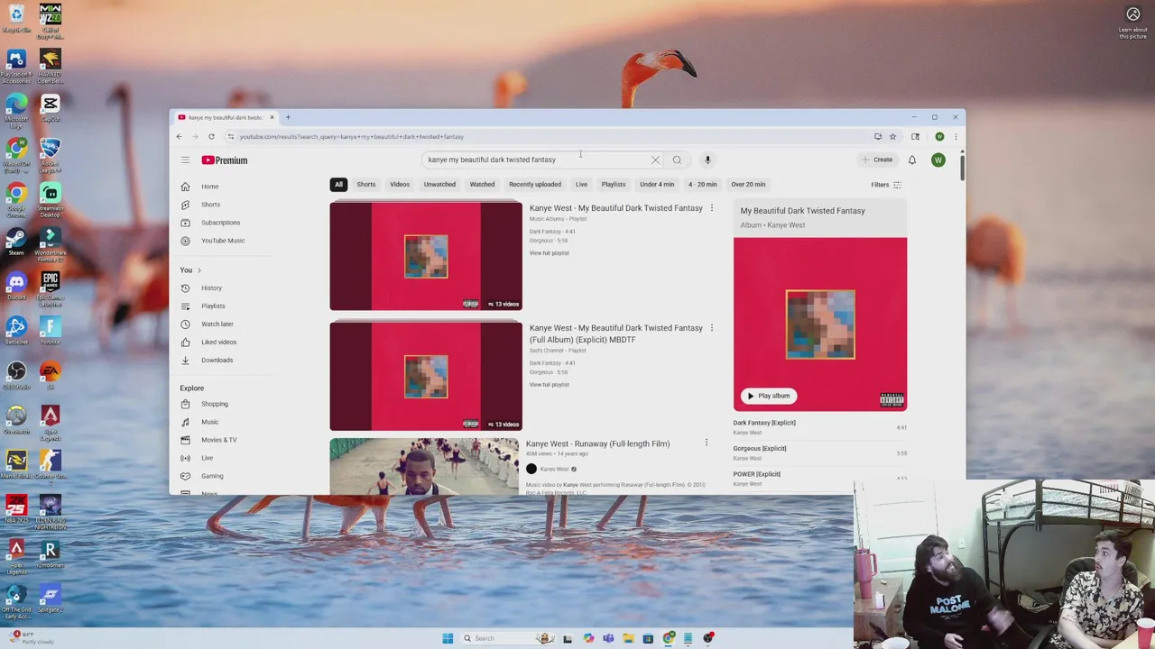
Task: Select the Unwatched filter chip
Action: point(439,185)
